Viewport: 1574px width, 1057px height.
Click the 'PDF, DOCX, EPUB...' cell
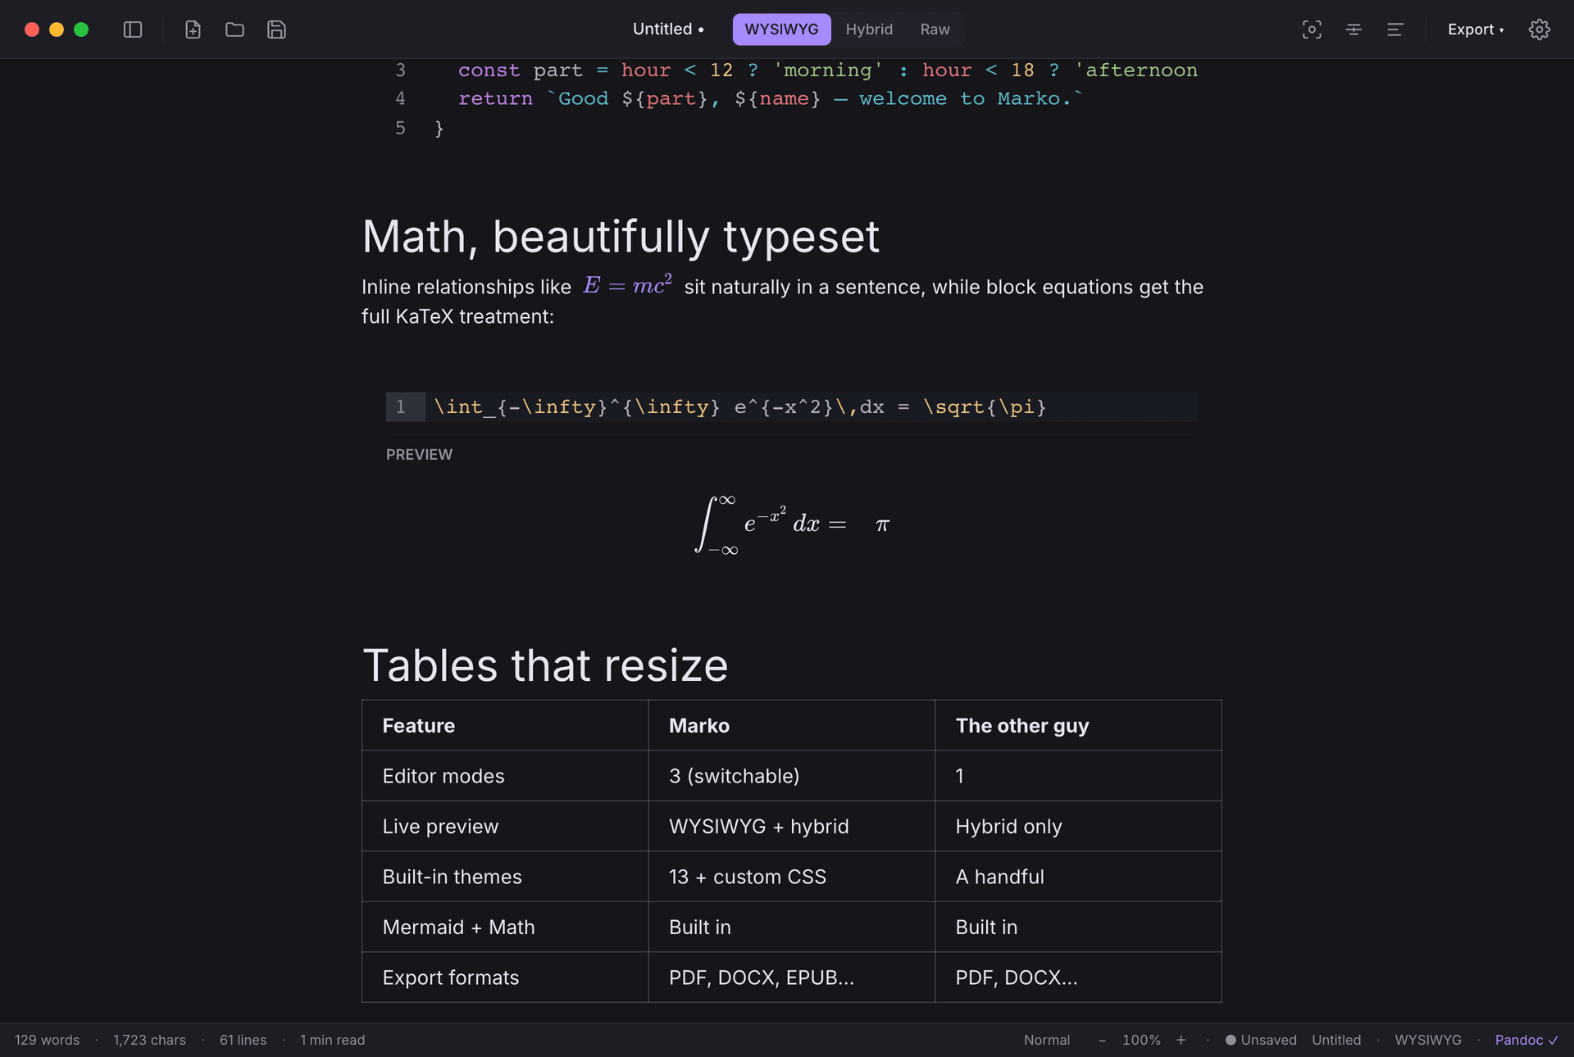pyautogui.click(x=792, y=978)
